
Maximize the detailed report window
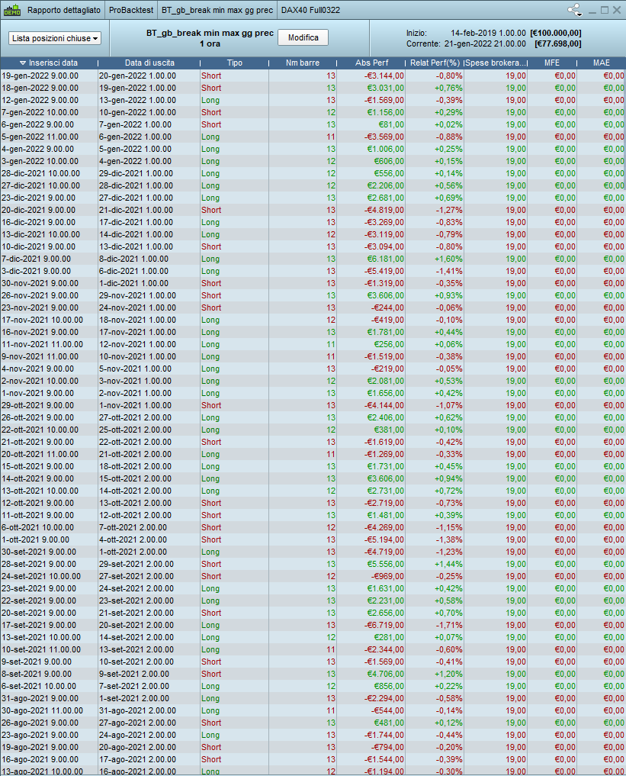tap(604, 10)
